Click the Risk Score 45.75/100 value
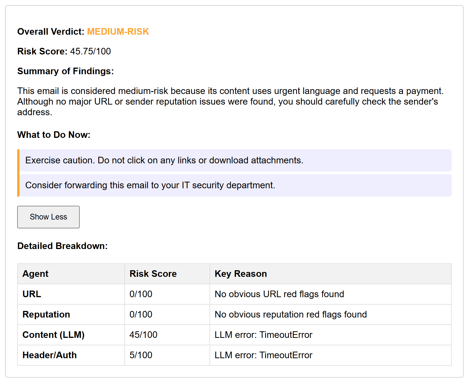The image size is (470, 384). pos(91,51)
